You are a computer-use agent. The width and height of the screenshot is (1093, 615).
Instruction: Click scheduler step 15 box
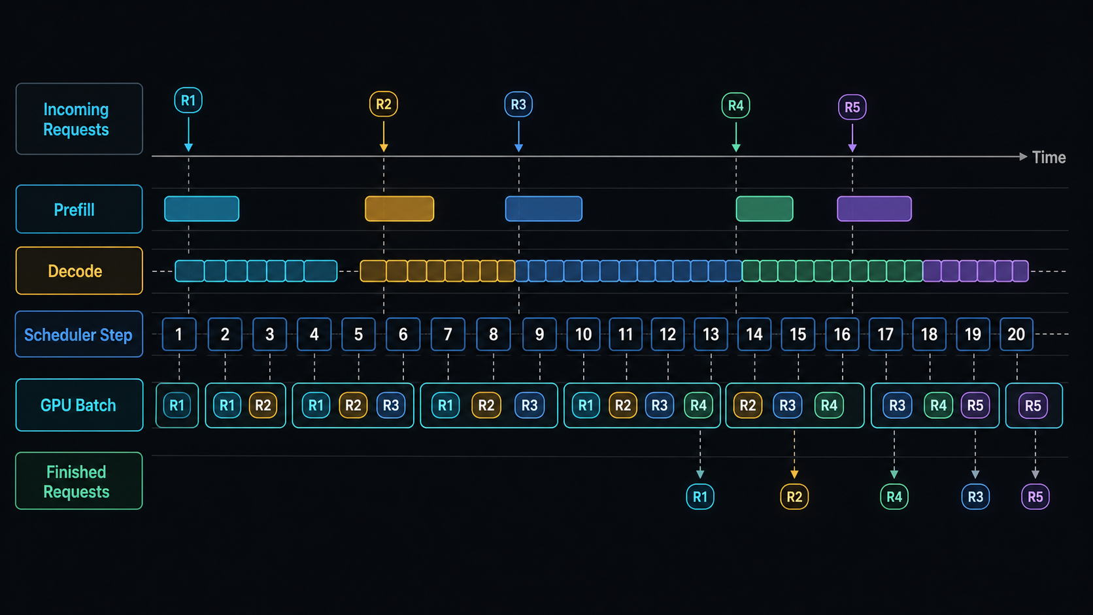pyautogui.click(x=798, y=334)
